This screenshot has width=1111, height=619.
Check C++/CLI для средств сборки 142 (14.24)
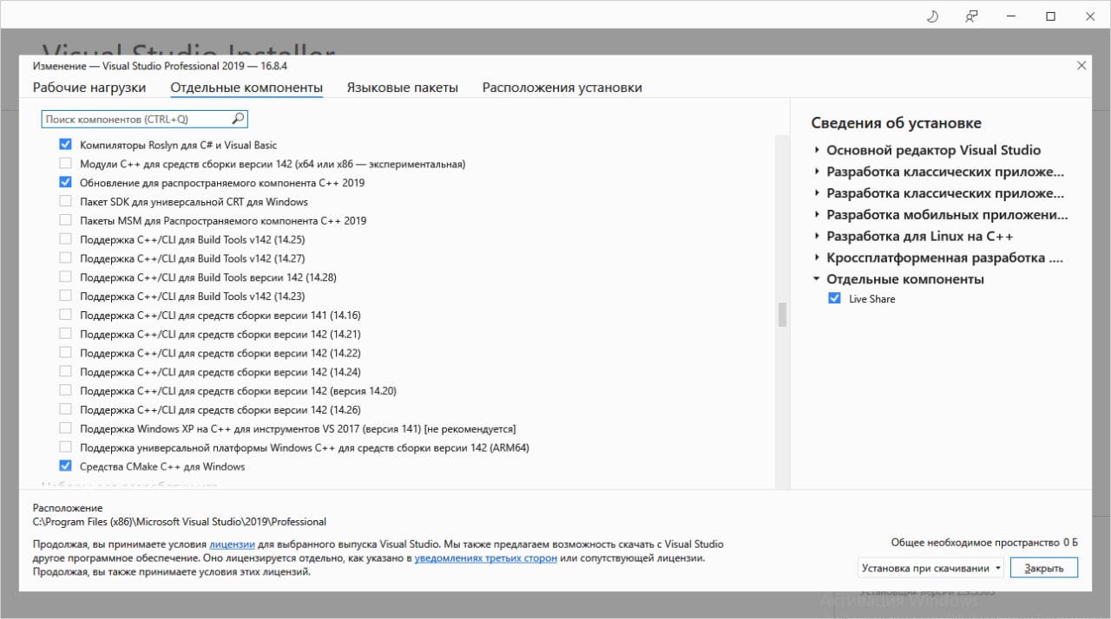point(65,372)
